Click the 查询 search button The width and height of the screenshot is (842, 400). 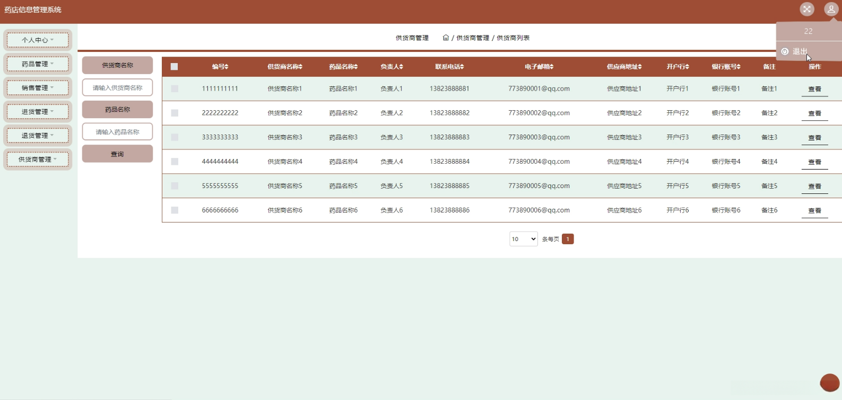(x=117, y=154)
